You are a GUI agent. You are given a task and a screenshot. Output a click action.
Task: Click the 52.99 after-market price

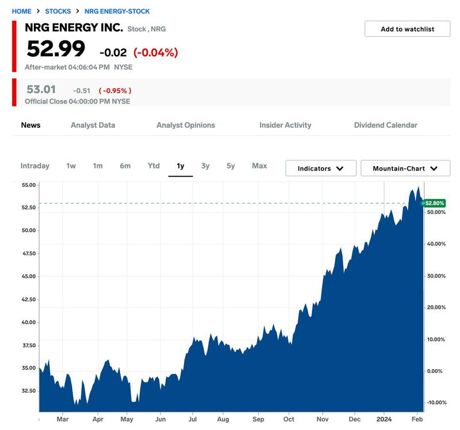tap(56, 49)
